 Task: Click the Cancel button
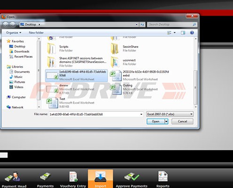(182, 121)
